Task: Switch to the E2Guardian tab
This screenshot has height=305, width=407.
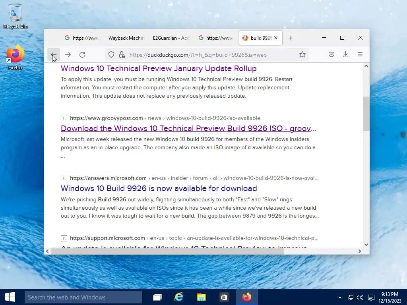Action: [x=171, y=38]
